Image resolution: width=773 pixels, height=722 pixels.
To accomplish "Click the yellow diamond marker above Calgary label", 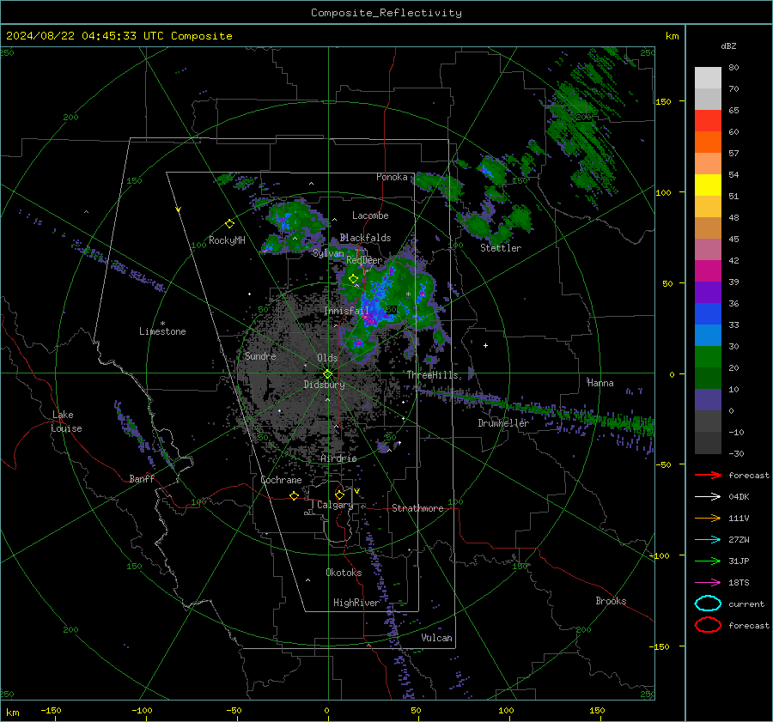I will tap(339, 494).
